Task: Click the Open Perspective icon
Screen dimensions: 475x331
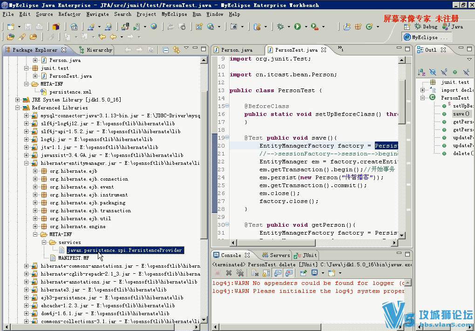Action: tap(407, 27)
